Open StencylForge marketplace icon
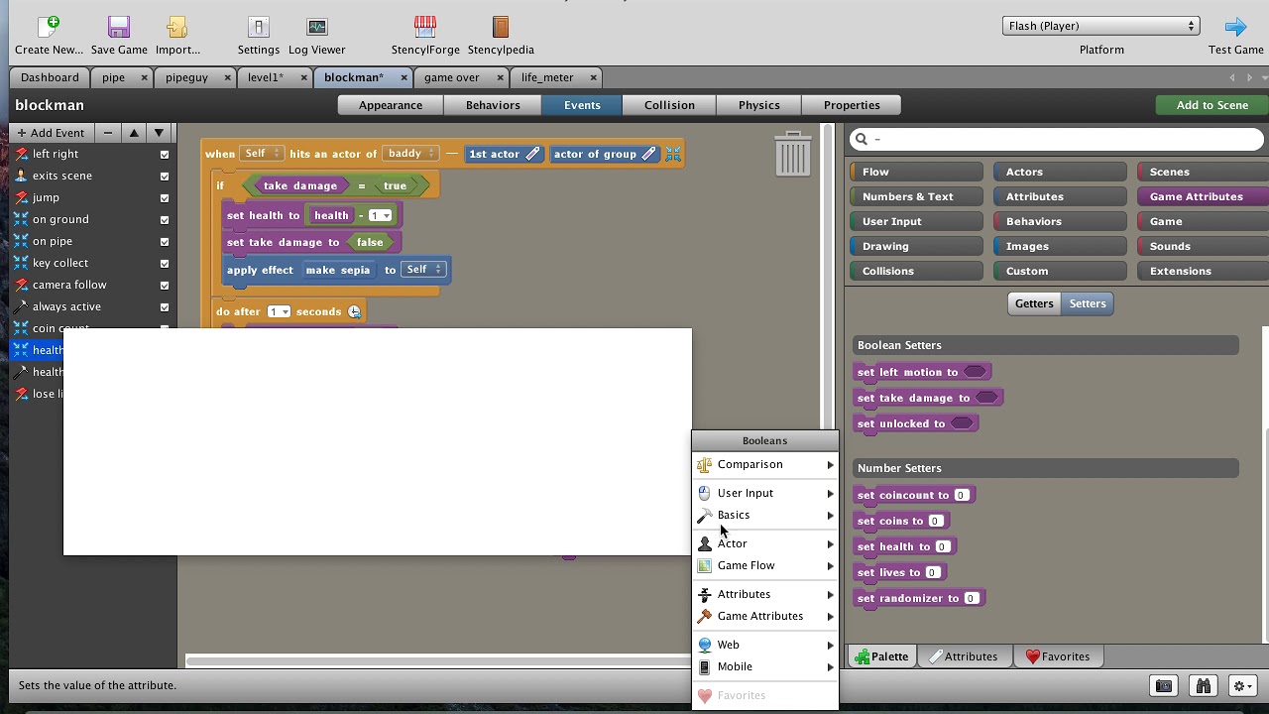 (425, 27)
